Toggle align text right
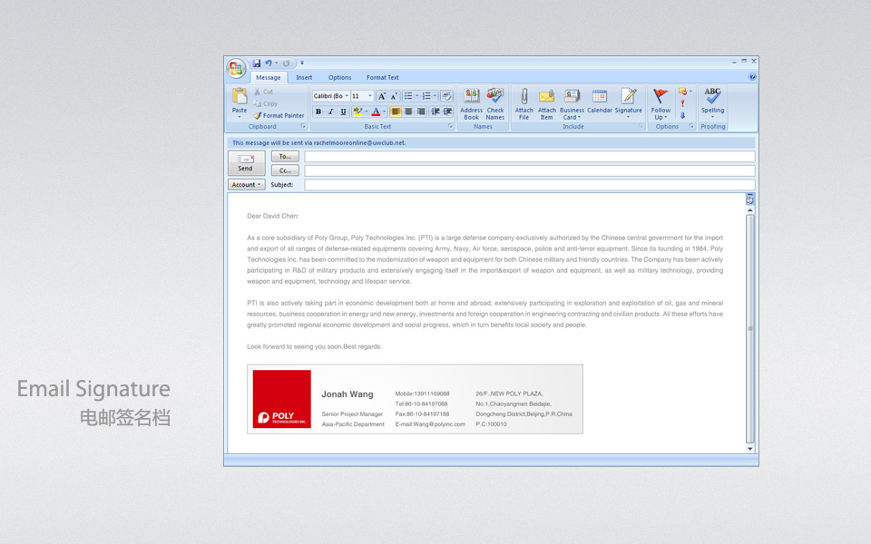Image resolution: width=871 pixels, height=544 pixels. (421, 112)
